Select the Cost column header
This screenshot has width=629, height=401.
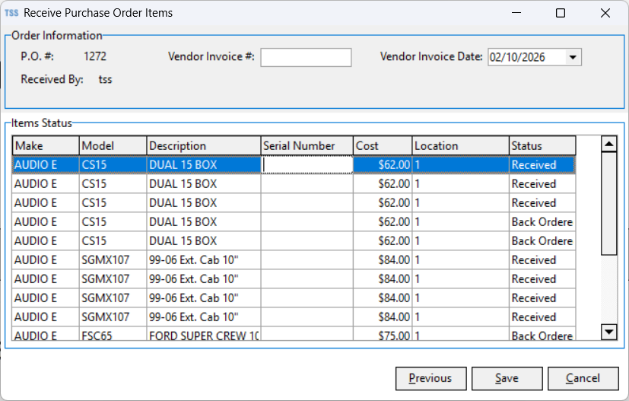383,146
